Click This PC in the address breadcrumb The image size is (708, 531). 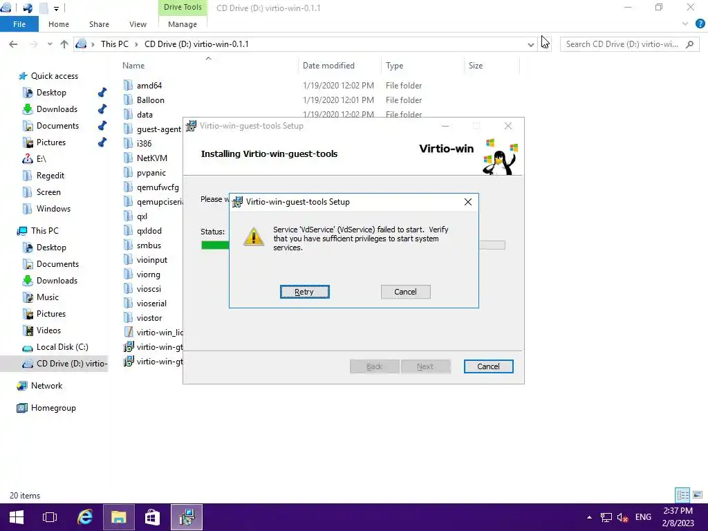pyautogui.click(x=114, y=44)
